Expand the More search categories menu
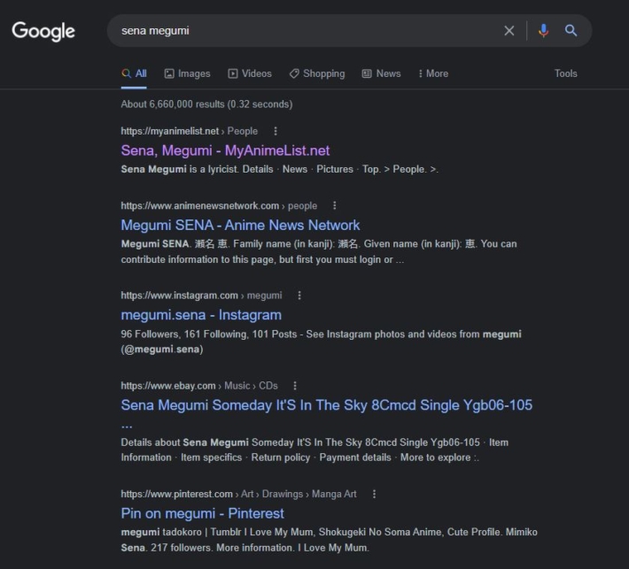 tap(433, 73)
